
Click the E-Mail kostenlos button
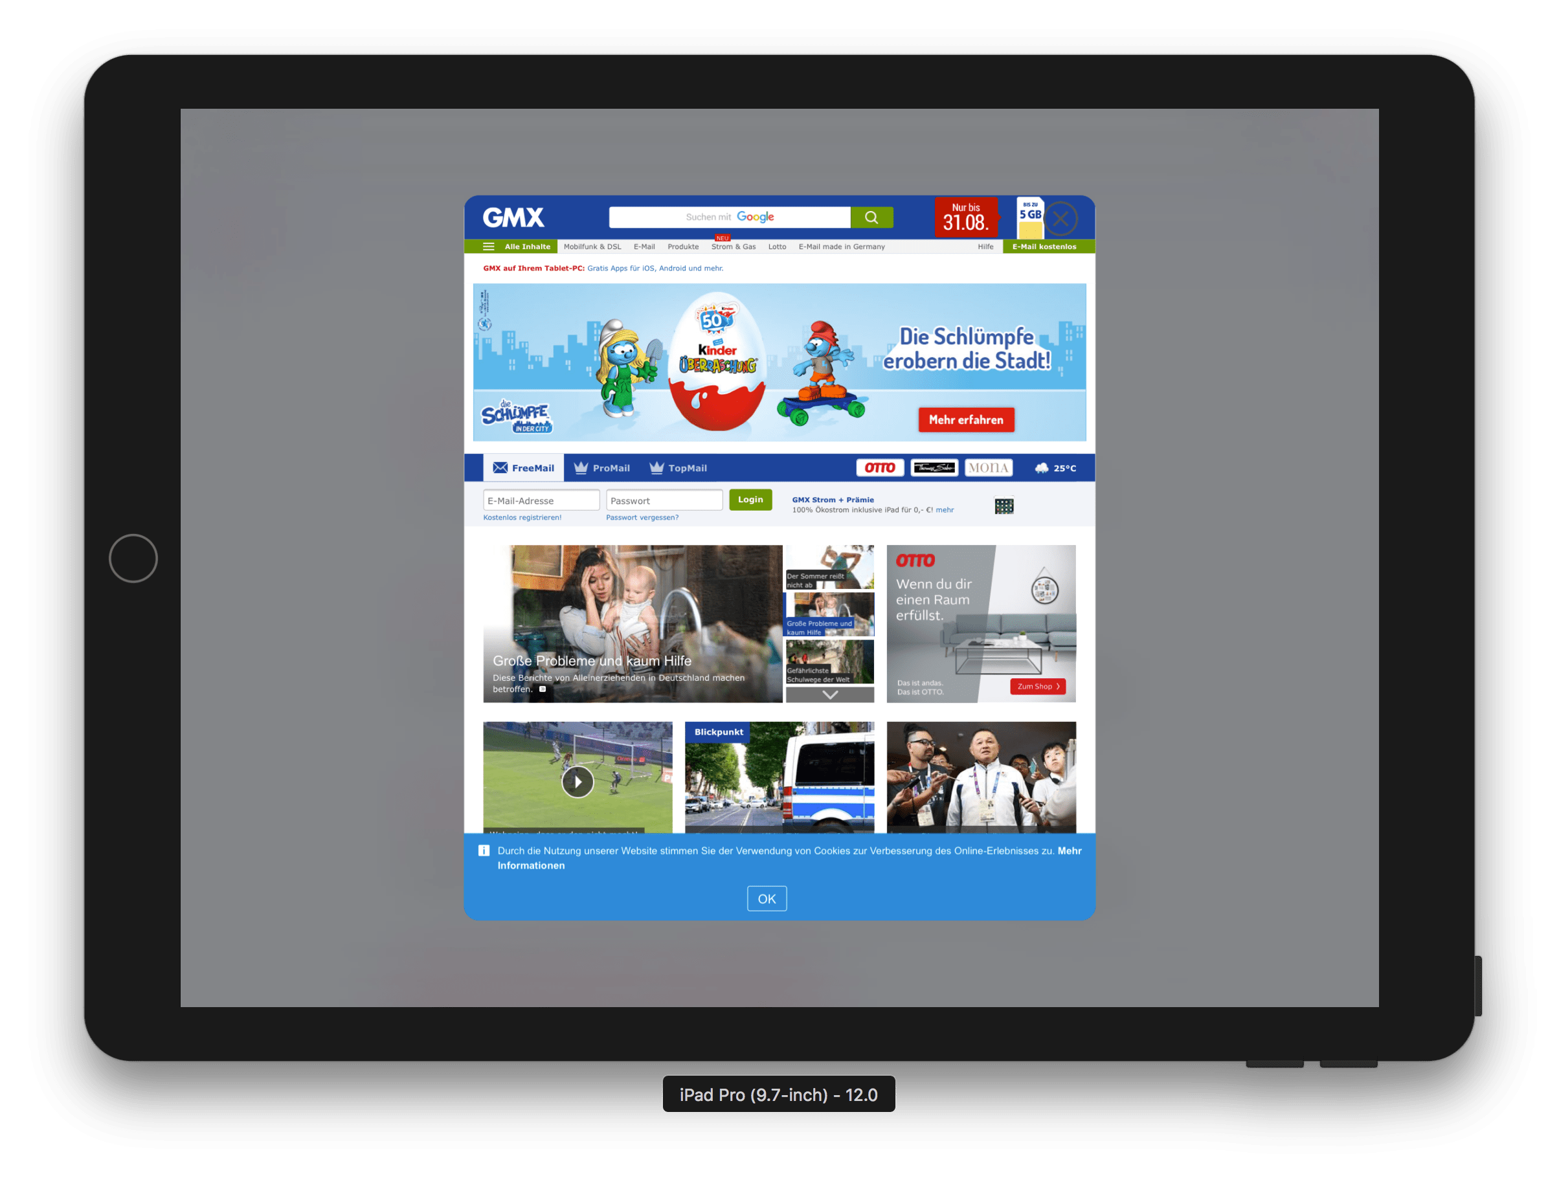(1049, 247)
